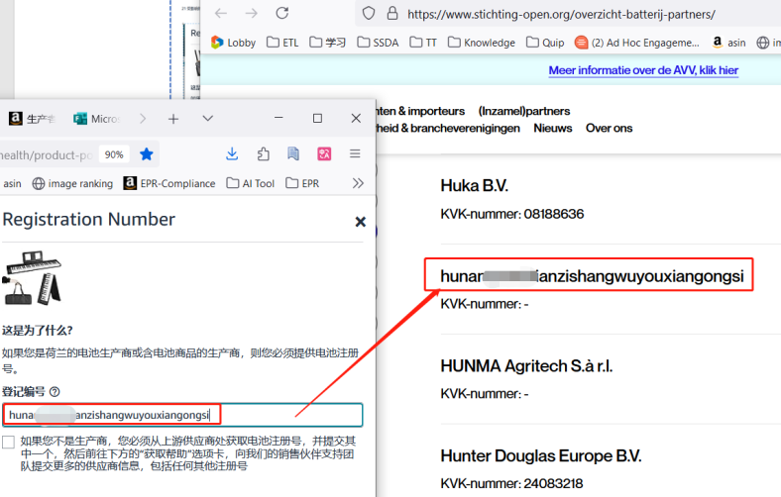Viewport: 781px width, 497px height.
Task: Go back in the stichting-open browser window
Action: pos(221,14)
